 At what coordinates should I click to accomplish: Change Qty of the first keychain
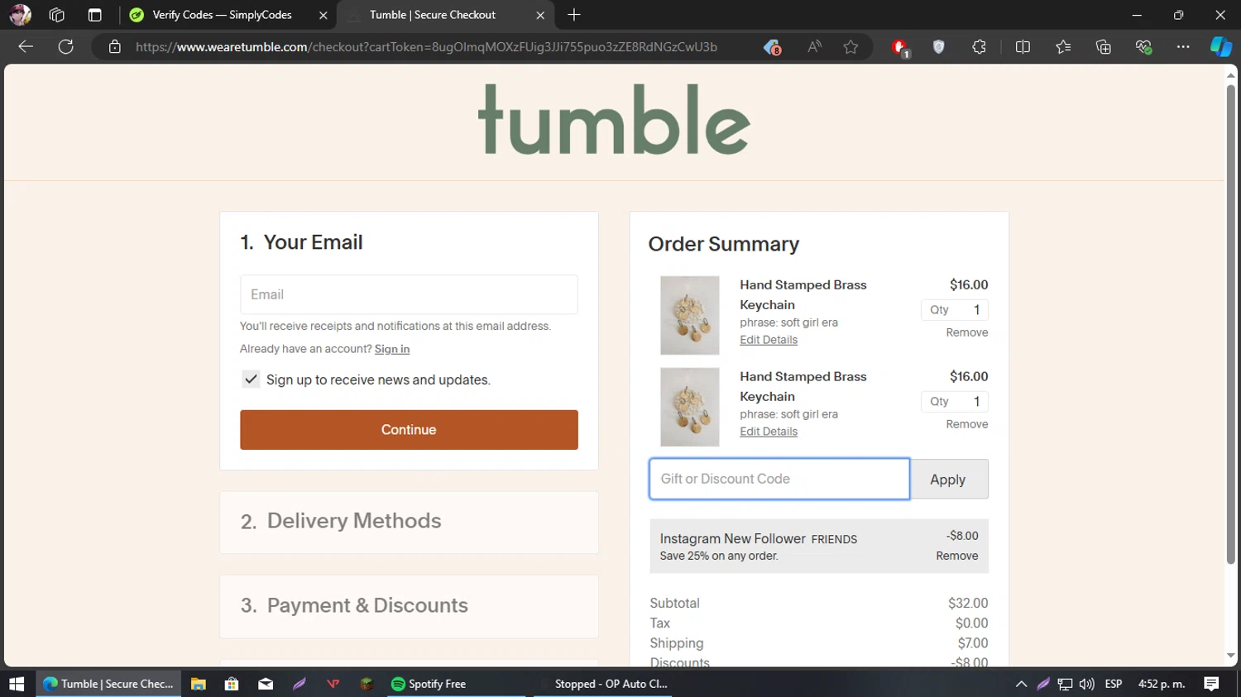click(955, 310)
